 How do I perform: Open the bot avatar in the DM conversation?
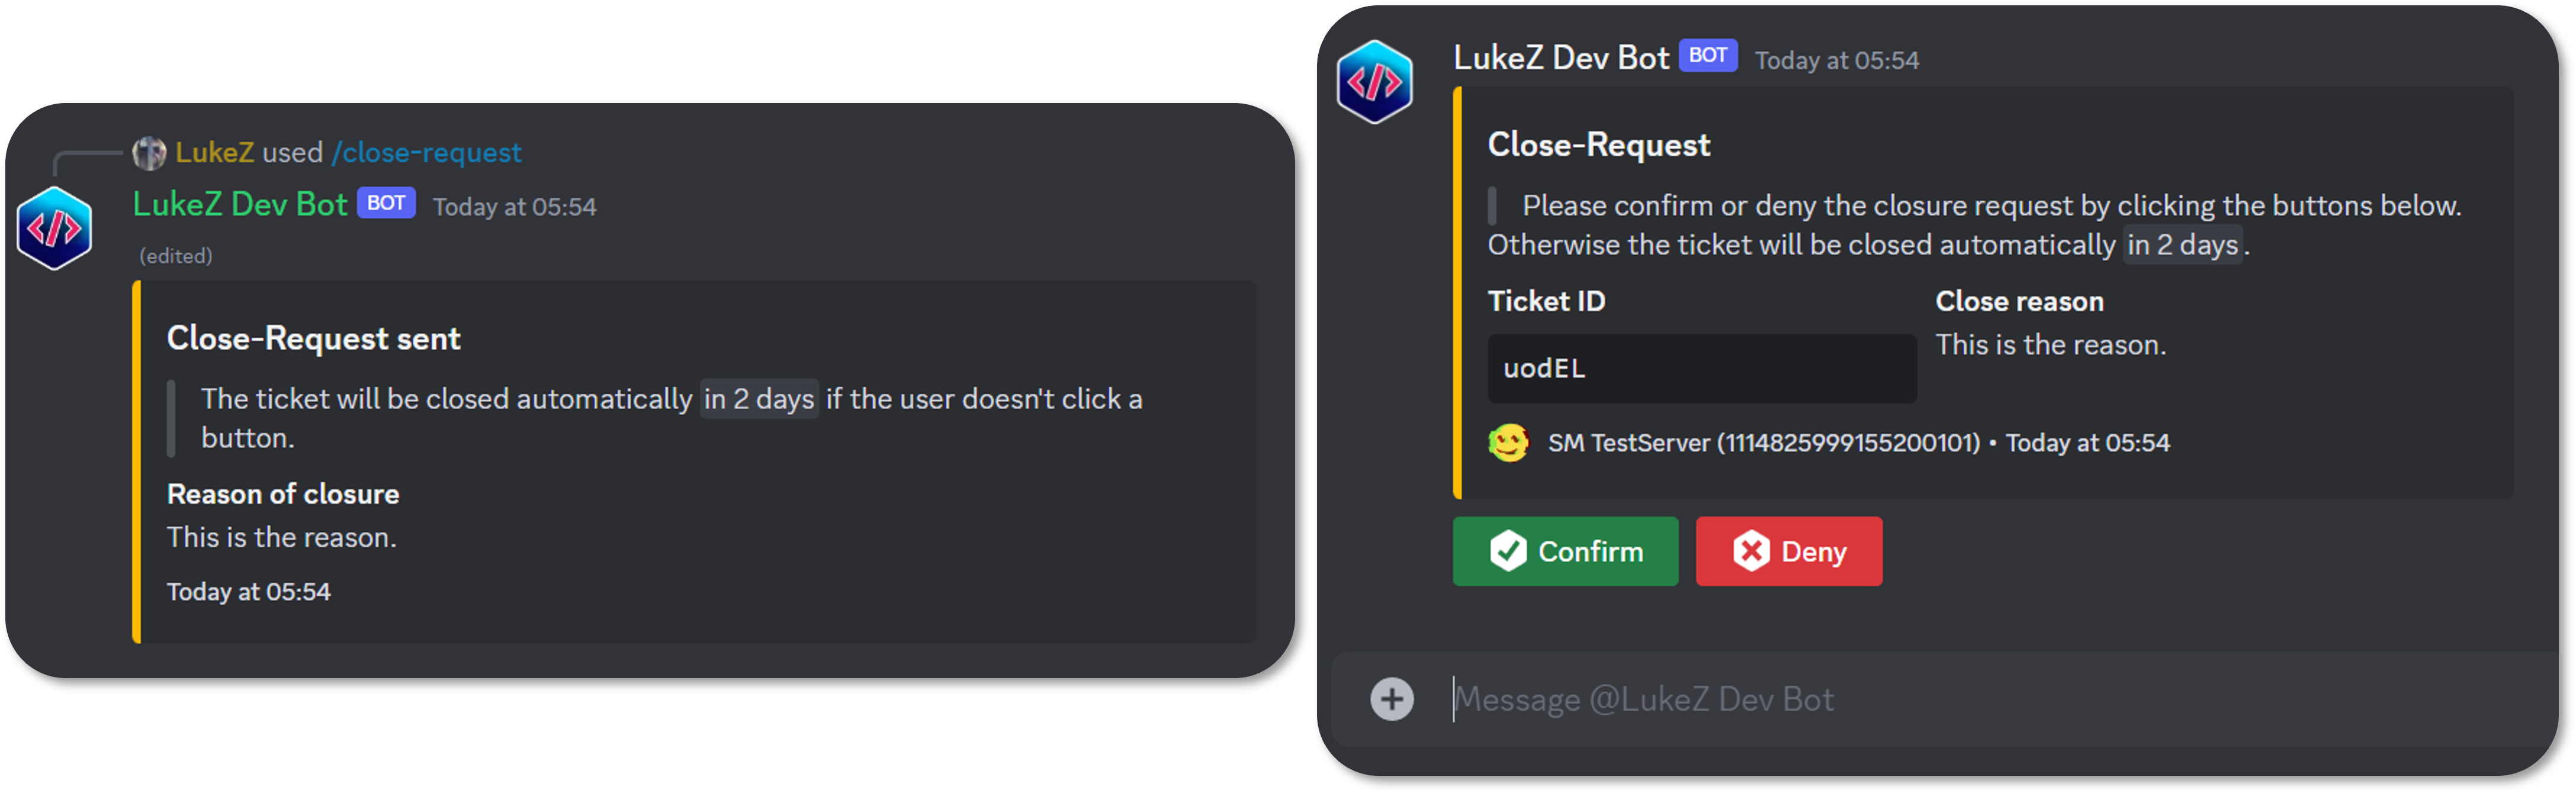pyautogui.click(x=1375, y=82)
